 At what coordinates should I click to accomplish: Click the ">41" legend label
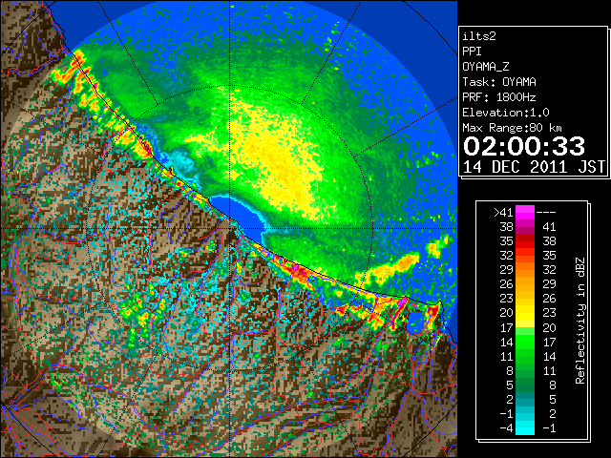click(x=503, y=213)
